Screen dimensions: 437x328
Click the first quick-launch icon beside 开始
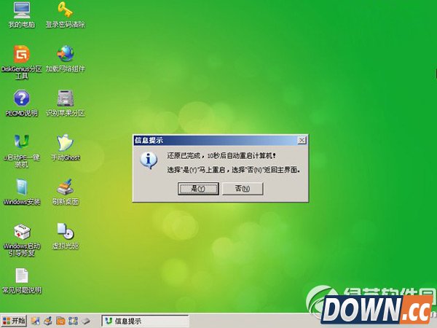pyautogui.click(x=36, y=321)
